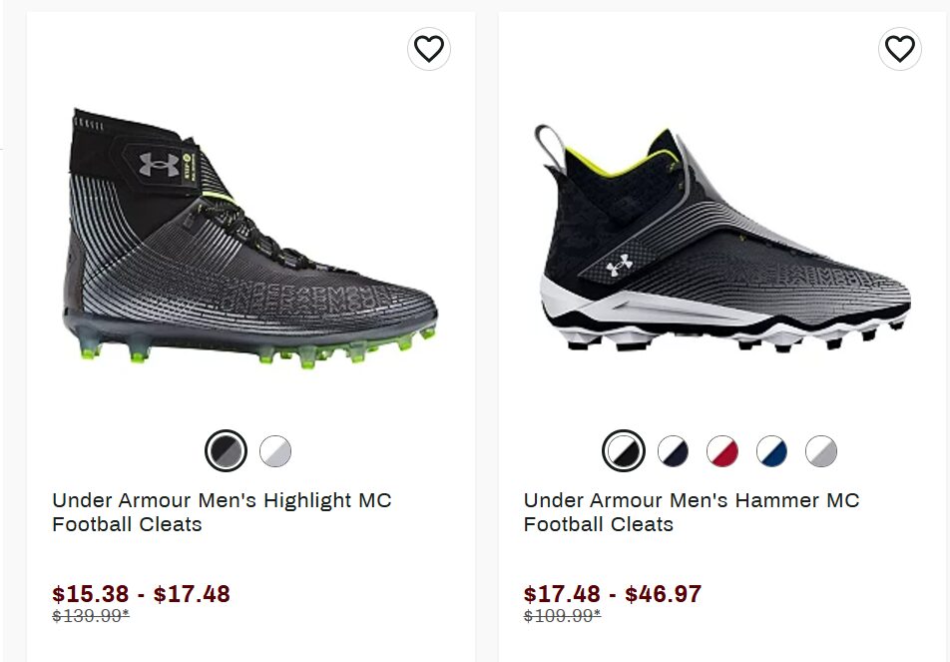Image resolution: width=950 pixels, height=662 pixels.
Task: Click Under Armour logo on Highlight cleat strap
Action: coord(160,165)
